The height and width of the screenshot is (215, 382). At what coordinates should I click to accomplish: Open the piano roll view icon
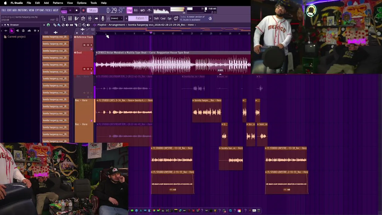tap(76, 19)
